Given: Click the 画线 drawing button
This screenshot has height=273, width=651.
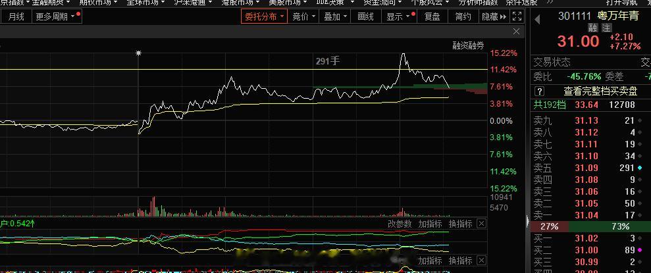Looking at the screenshot, I should pyautogui.click(x=366, y=16).
